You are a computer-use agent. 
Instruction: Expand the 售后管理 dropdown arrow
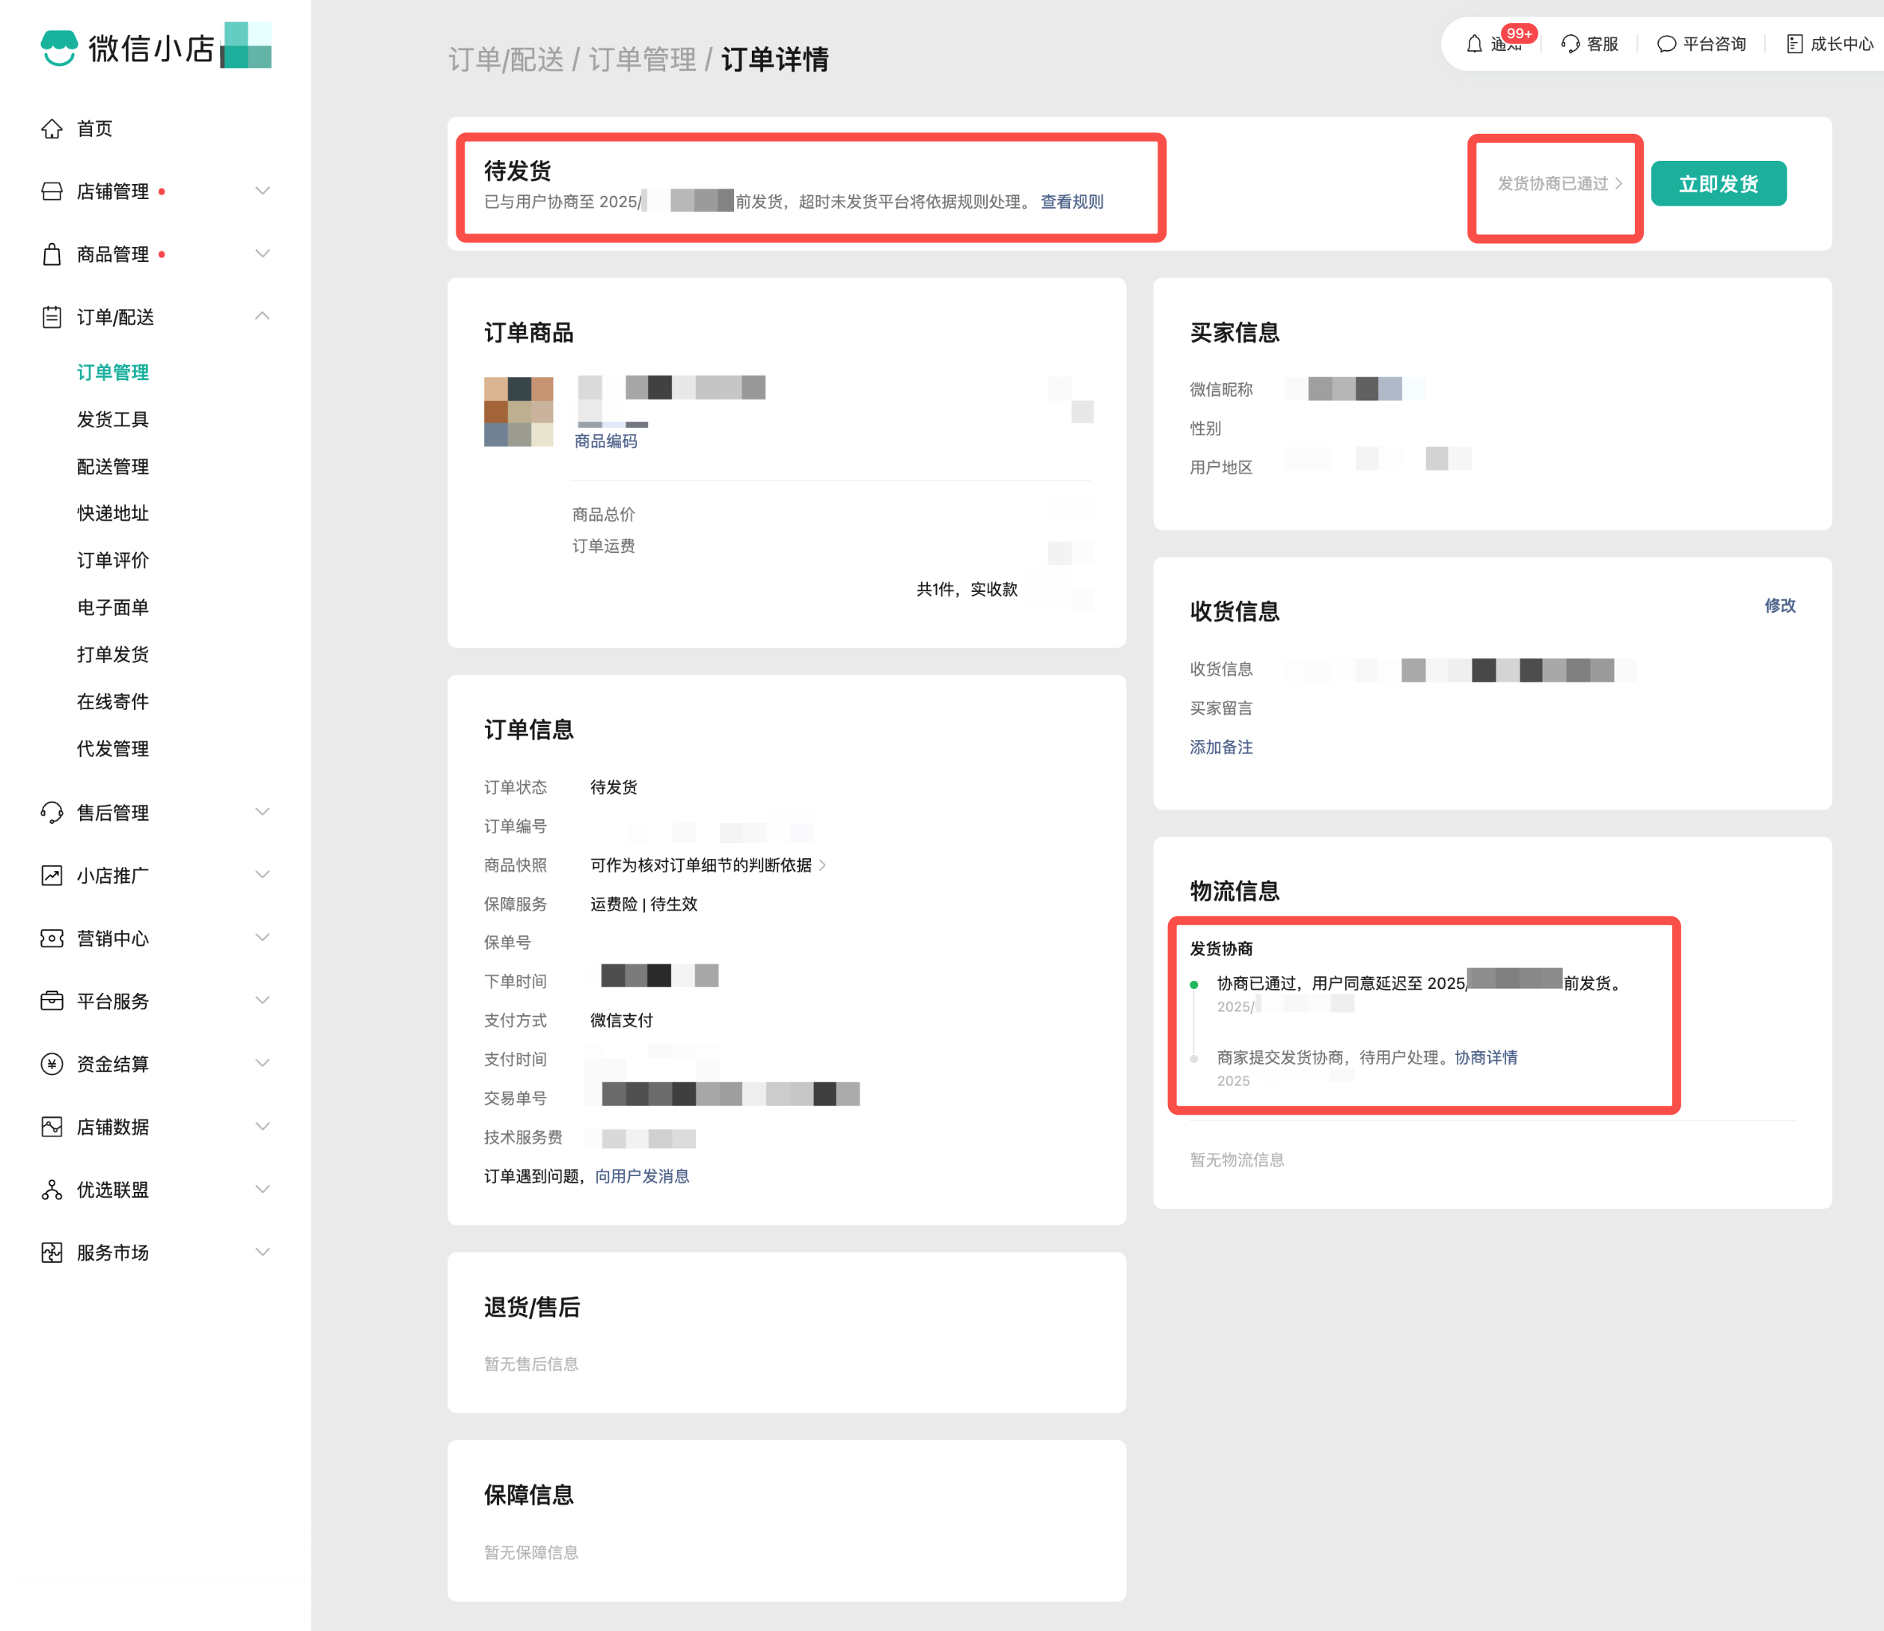[x=262, y=812]
